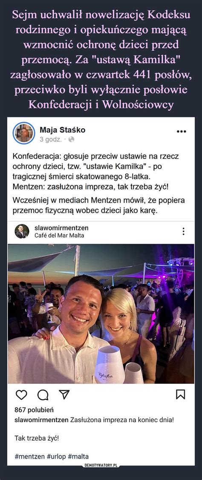Open Facebook post three-dot options menu
This screenshot has width=202, height=480.
(182, 132)
